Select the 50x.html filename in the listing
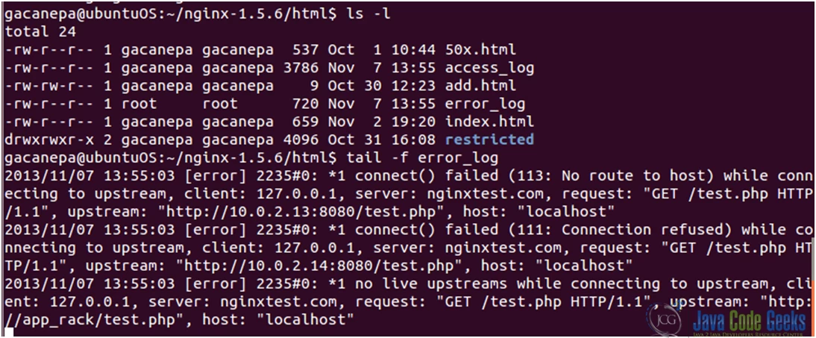This screenshot has height=338, width=816. (480, 50)
